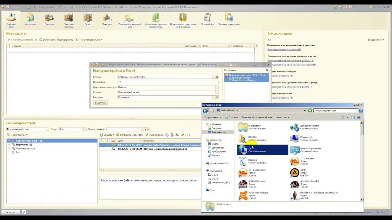The image size is (392, 220).
Task: Click Explorer back navigation arrow
Action: click(205, 111)
